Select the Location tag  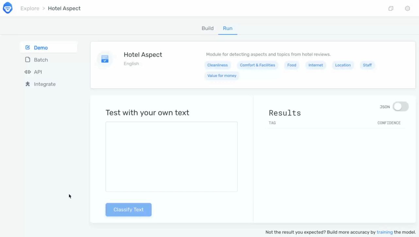coord(343,65)
